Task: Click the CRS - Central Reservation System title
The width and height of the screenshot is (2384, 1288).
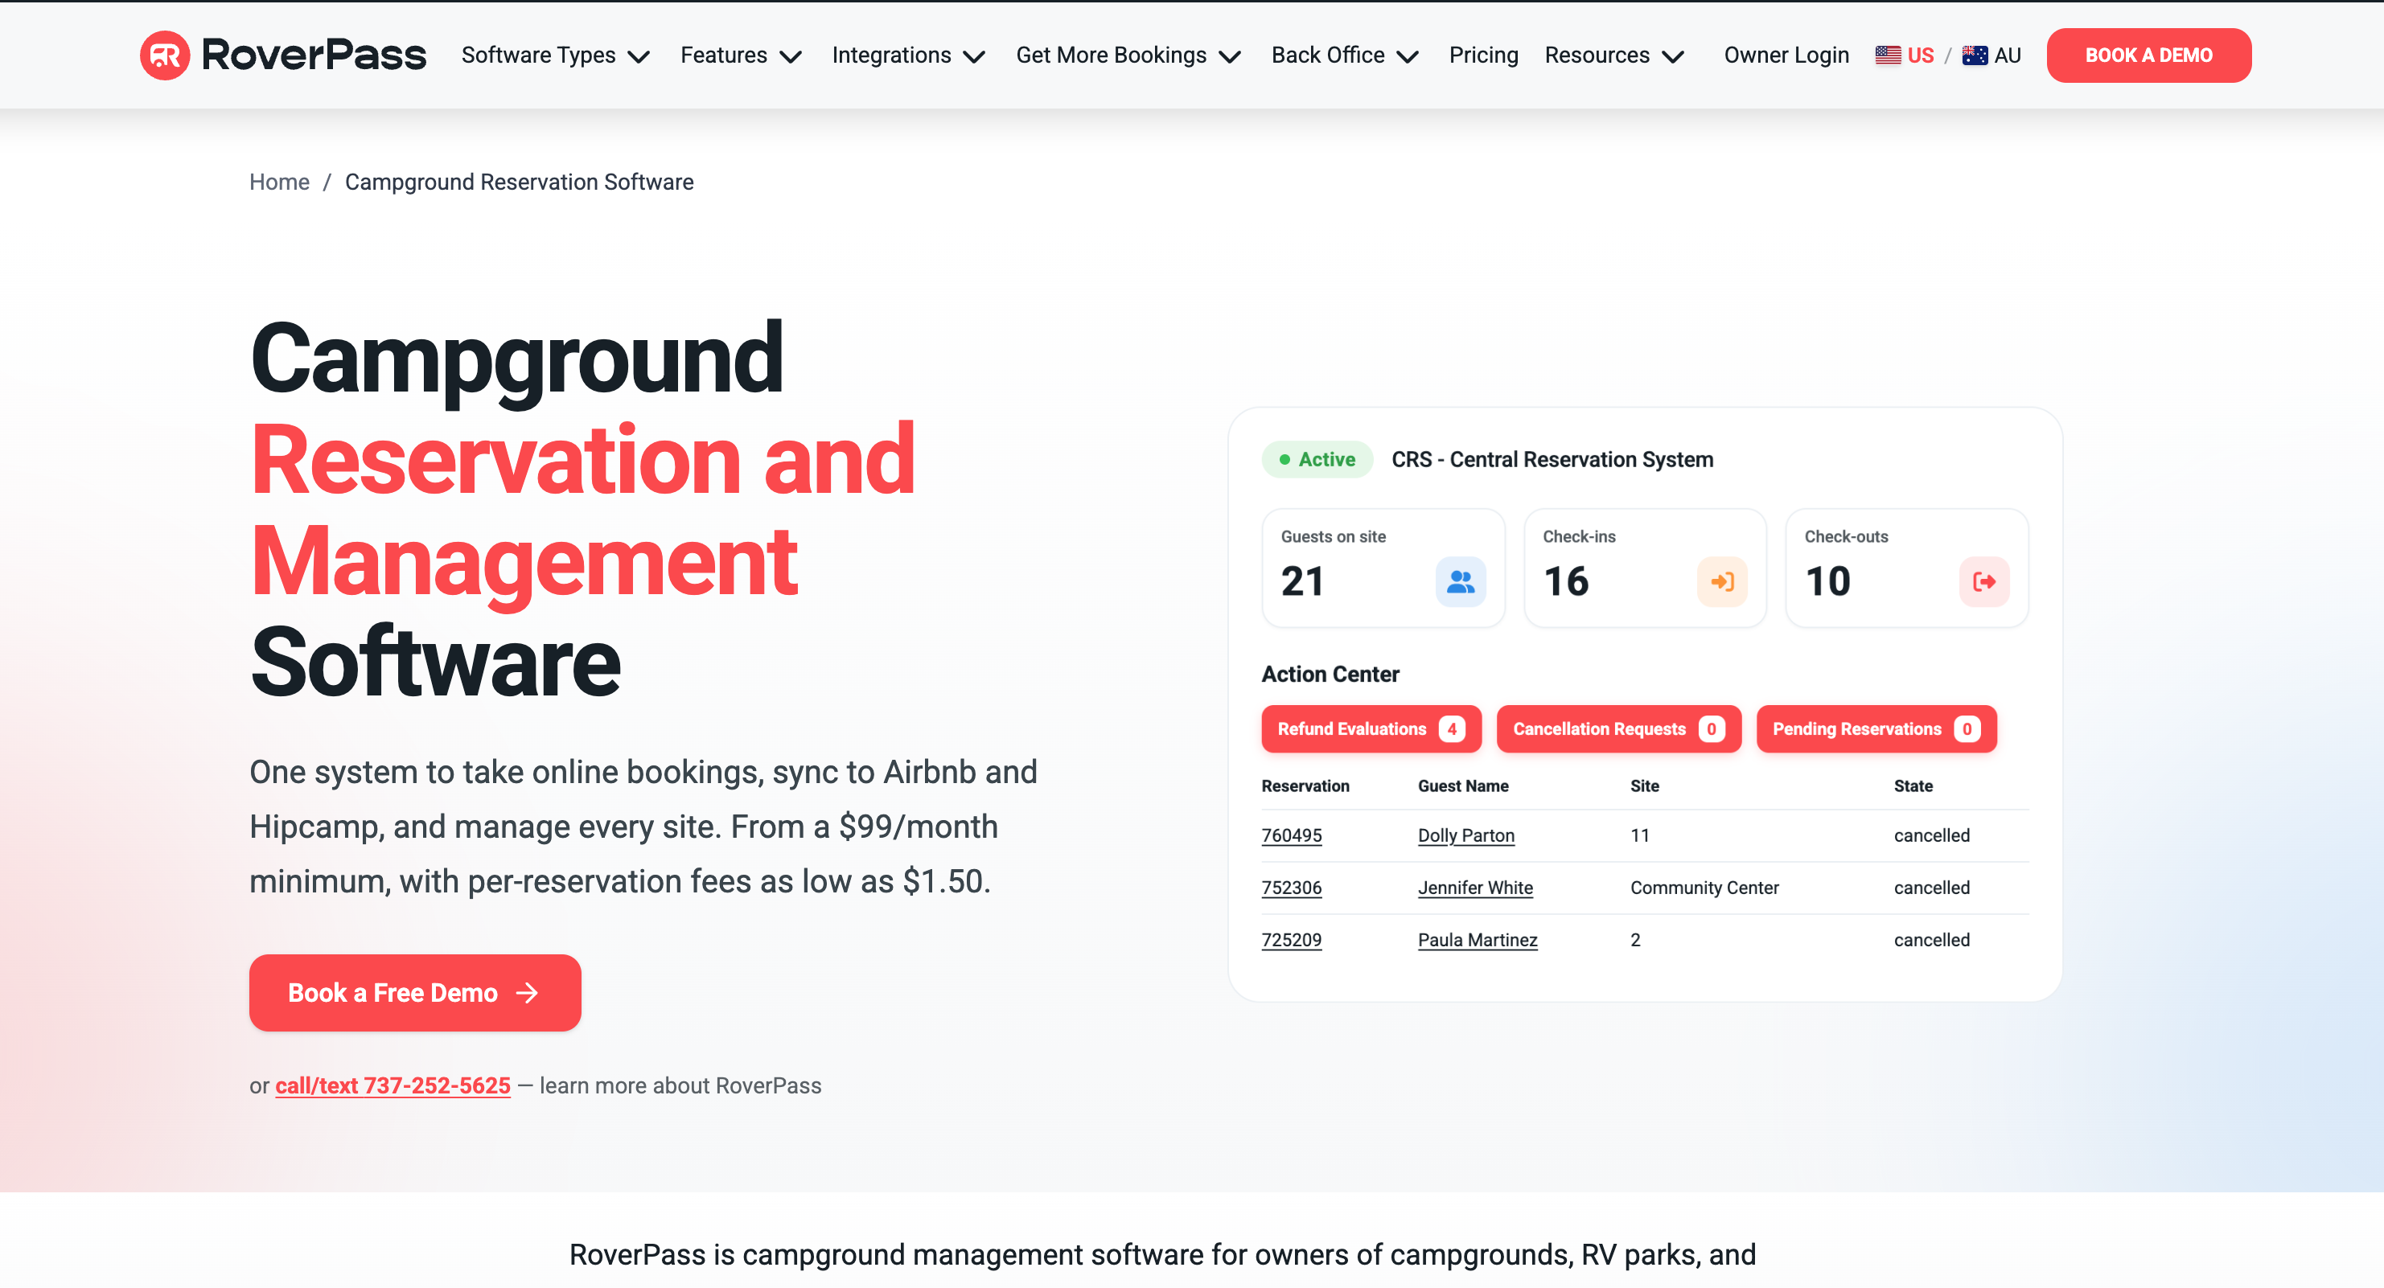Action: [1552, 459]
